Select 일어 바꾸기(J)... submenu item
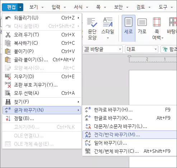This screenshot has width=177, height=168. click(130, 143)
